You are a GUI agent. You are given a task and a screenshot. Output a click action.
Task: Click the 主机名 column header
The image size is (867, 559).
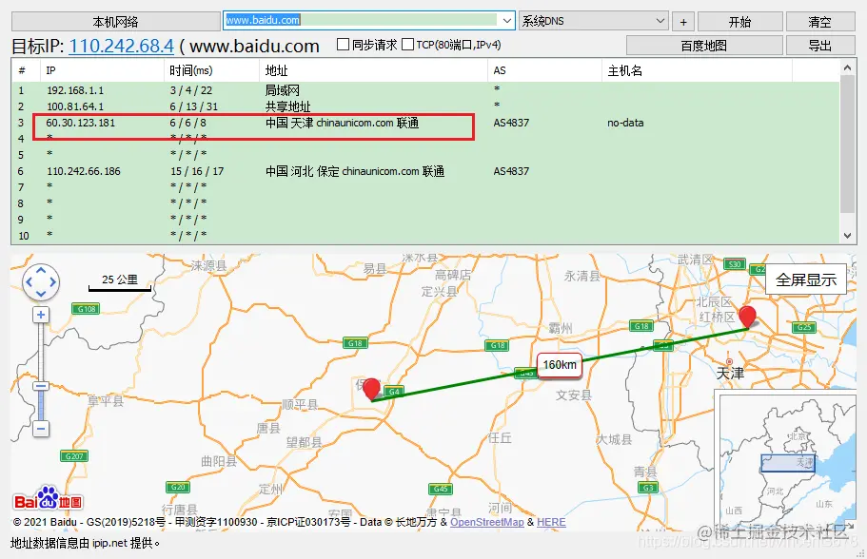(697, 70)
